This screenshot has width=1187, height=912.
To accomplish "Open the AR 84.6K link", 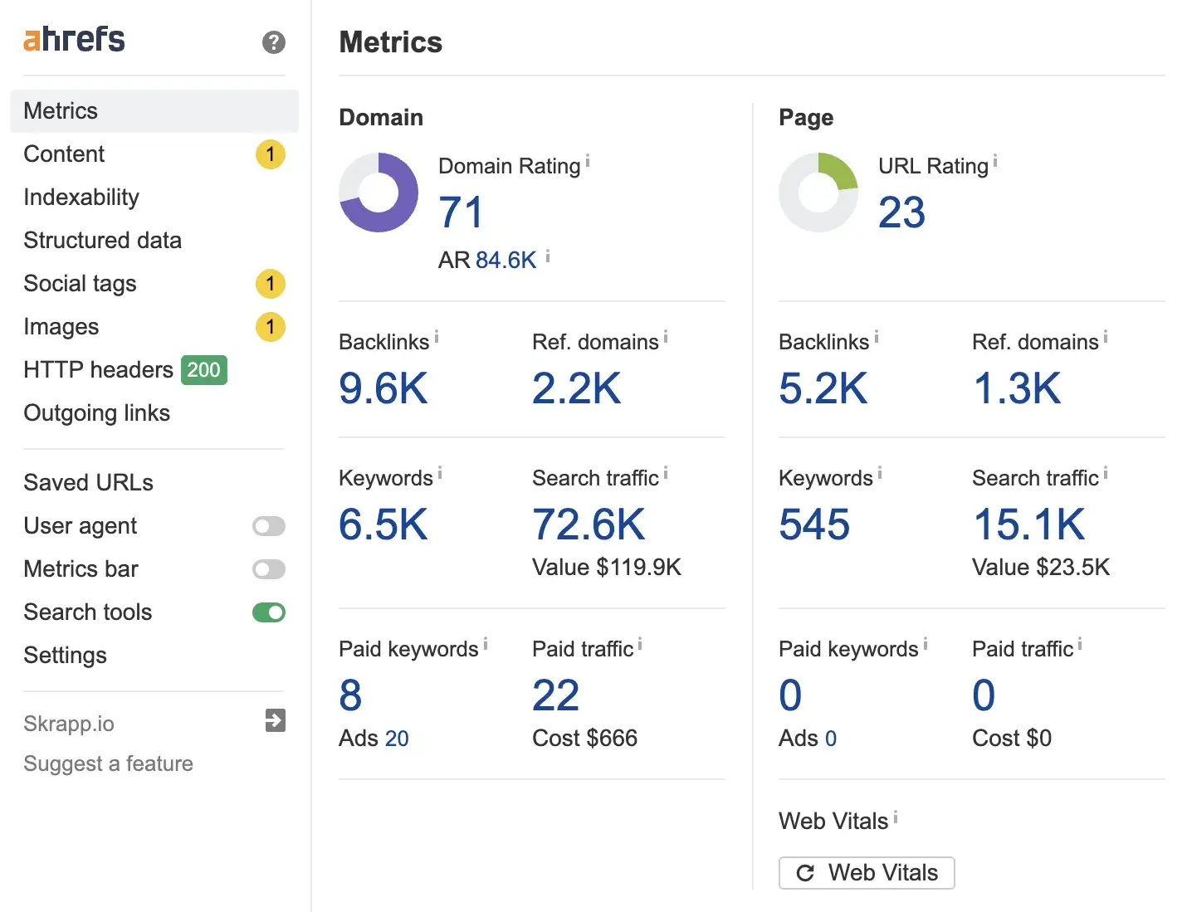I will click(505, 260).
